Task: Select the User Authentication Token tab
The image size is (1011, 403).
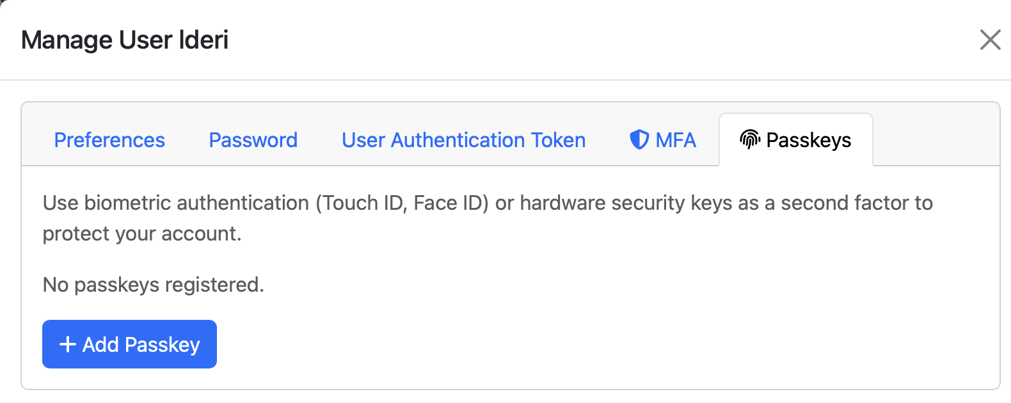Action: pos(463,139)
